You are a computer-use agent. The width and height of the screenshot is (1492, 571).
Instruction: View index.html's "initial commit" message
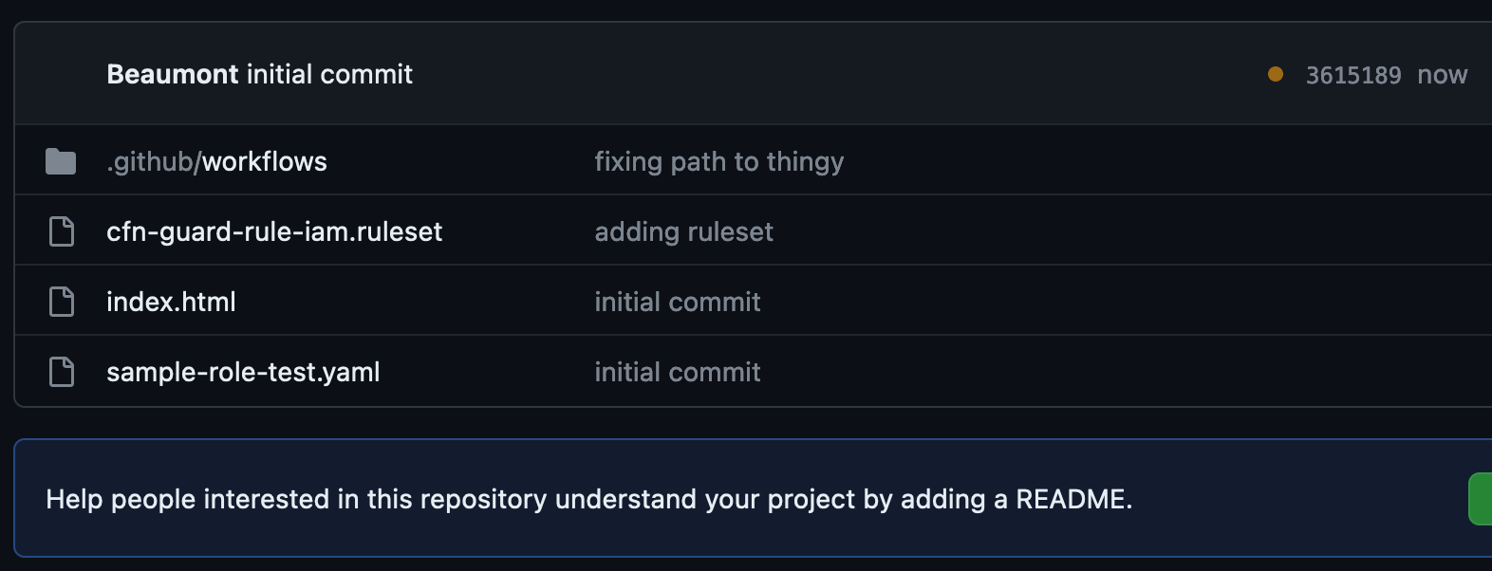tap(677, 301)
